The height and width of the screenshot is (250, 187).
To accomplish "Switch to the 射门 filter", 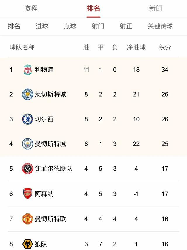I will coord(98,26).
